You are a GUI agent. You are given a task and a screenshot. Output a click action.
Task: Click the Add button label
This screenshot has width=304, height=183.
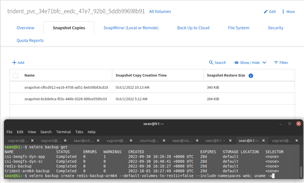click(x=21, y=63)
